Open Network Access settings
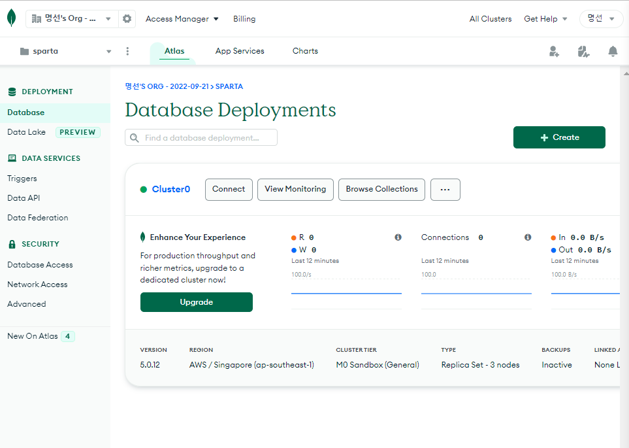Image resolution: width=629 pixels, height=448 pixels. click(37, 284)
